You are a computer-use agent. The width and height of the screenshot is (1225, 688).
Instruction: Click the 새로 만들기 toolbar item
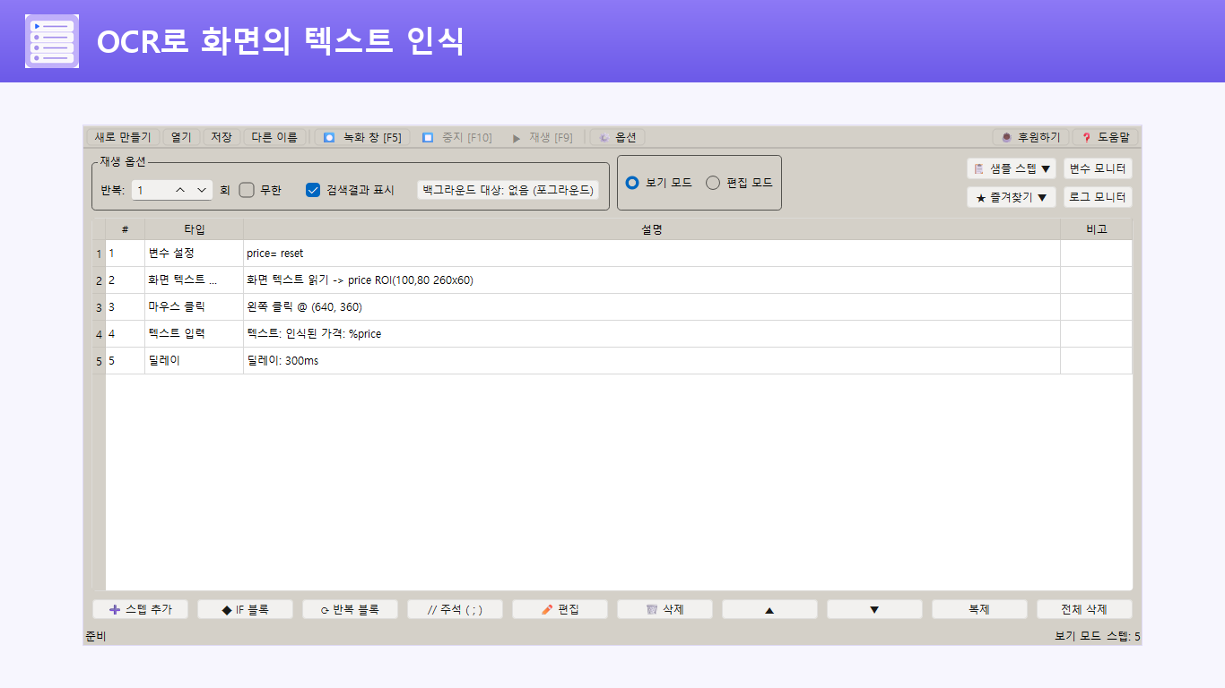click(x=123, y=137)
